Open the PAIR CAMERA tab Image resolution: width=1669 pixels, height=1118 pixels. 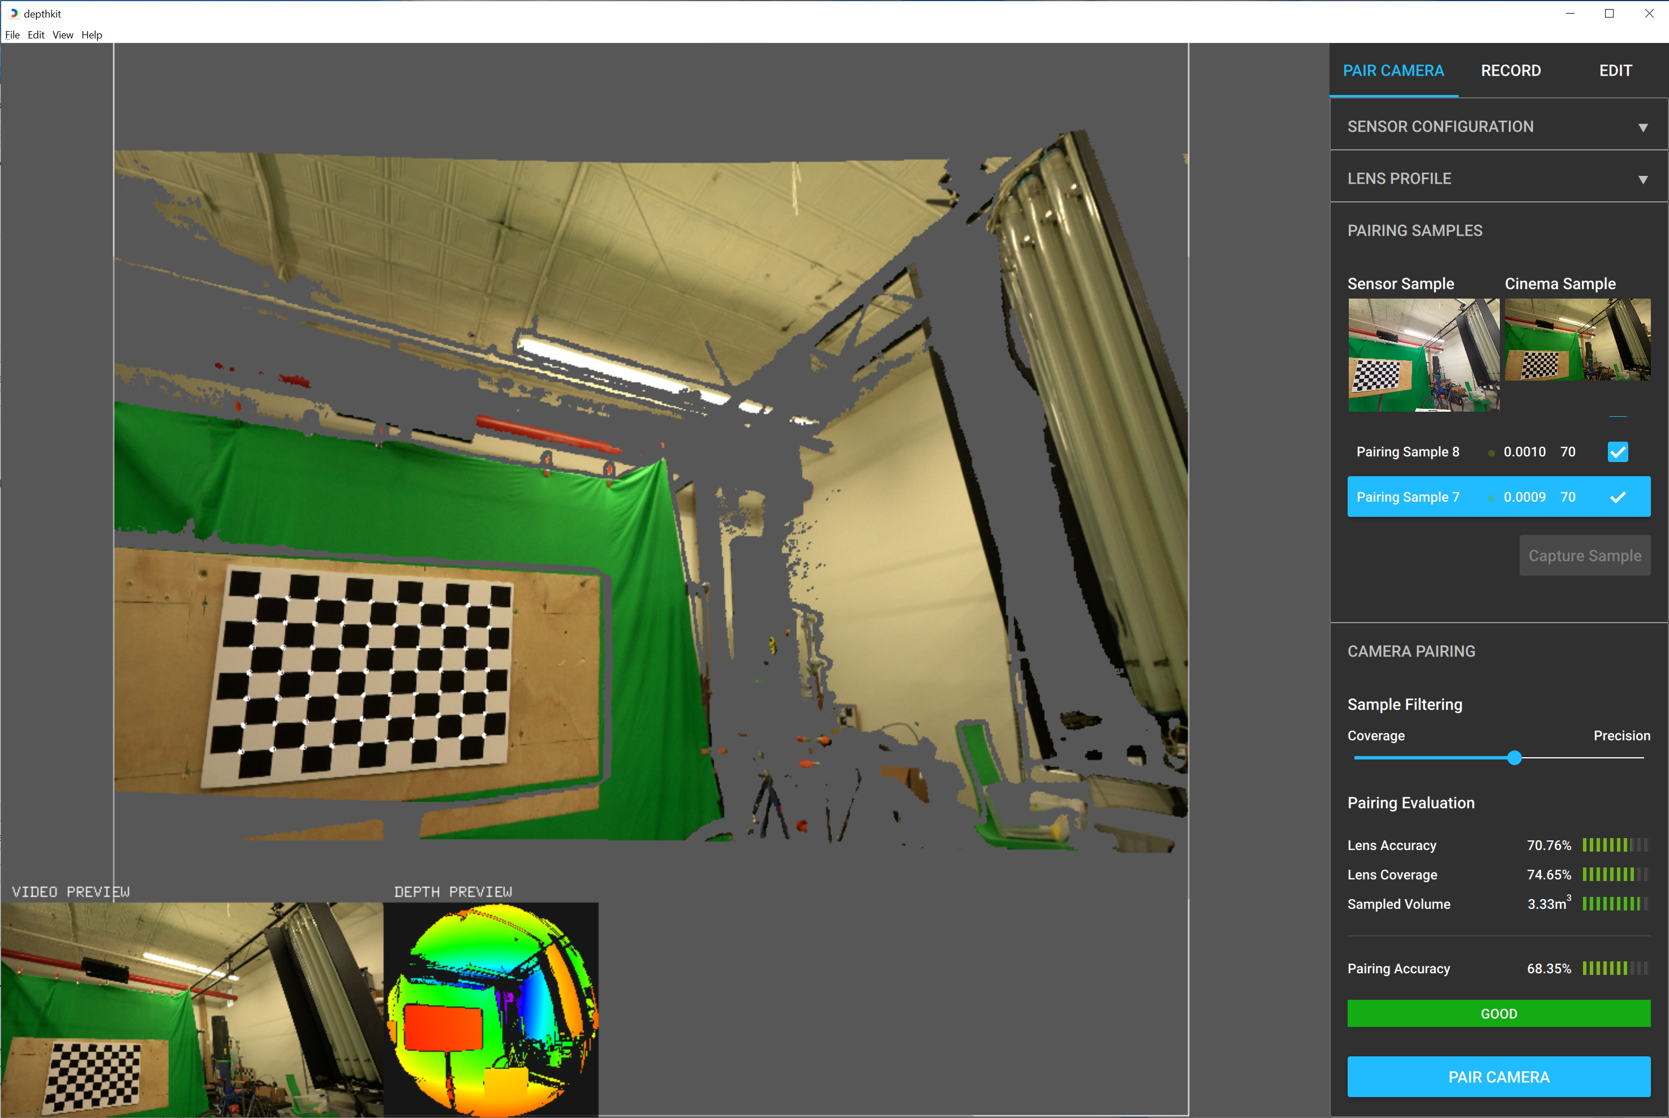[x=1393, y=71]
